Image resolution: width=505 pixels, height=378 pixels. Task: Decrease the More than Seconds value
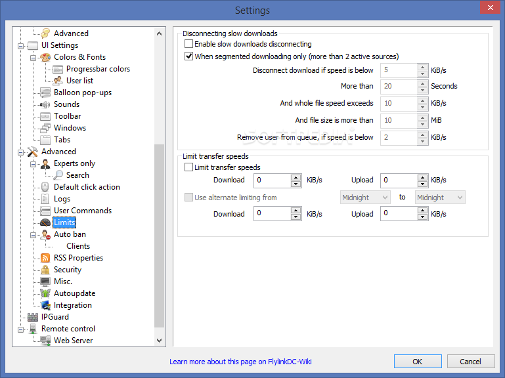tap(422, 90)
